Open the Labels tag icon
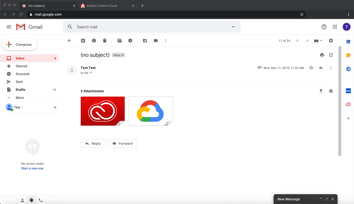354x204 pixels. (x=156, y=41)
